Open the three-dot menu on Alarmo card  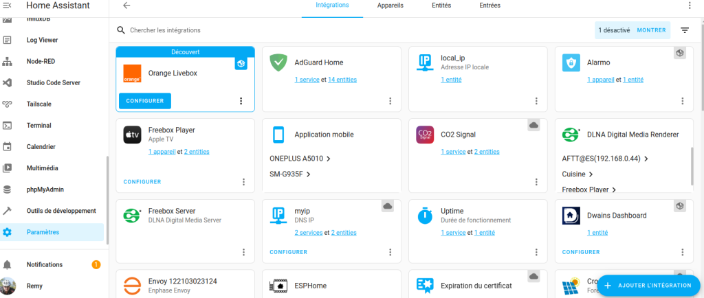click(683, 101)
